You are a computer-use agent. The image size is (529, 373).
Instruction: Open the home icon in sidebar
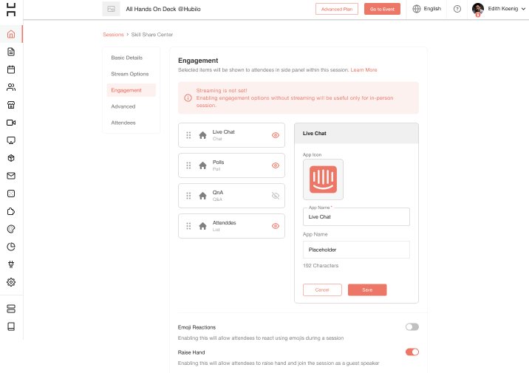point(11,34)
